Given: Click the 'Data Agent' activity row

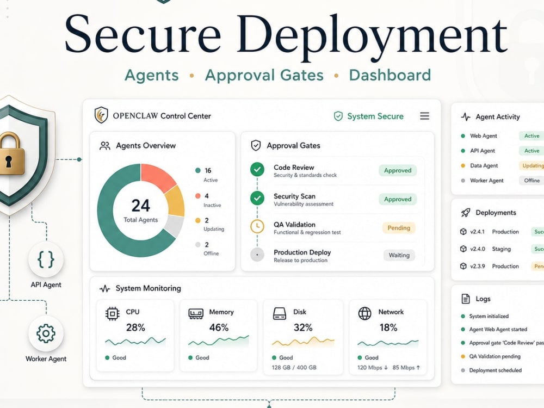Looking at the screenshot, I should point(502,166).
